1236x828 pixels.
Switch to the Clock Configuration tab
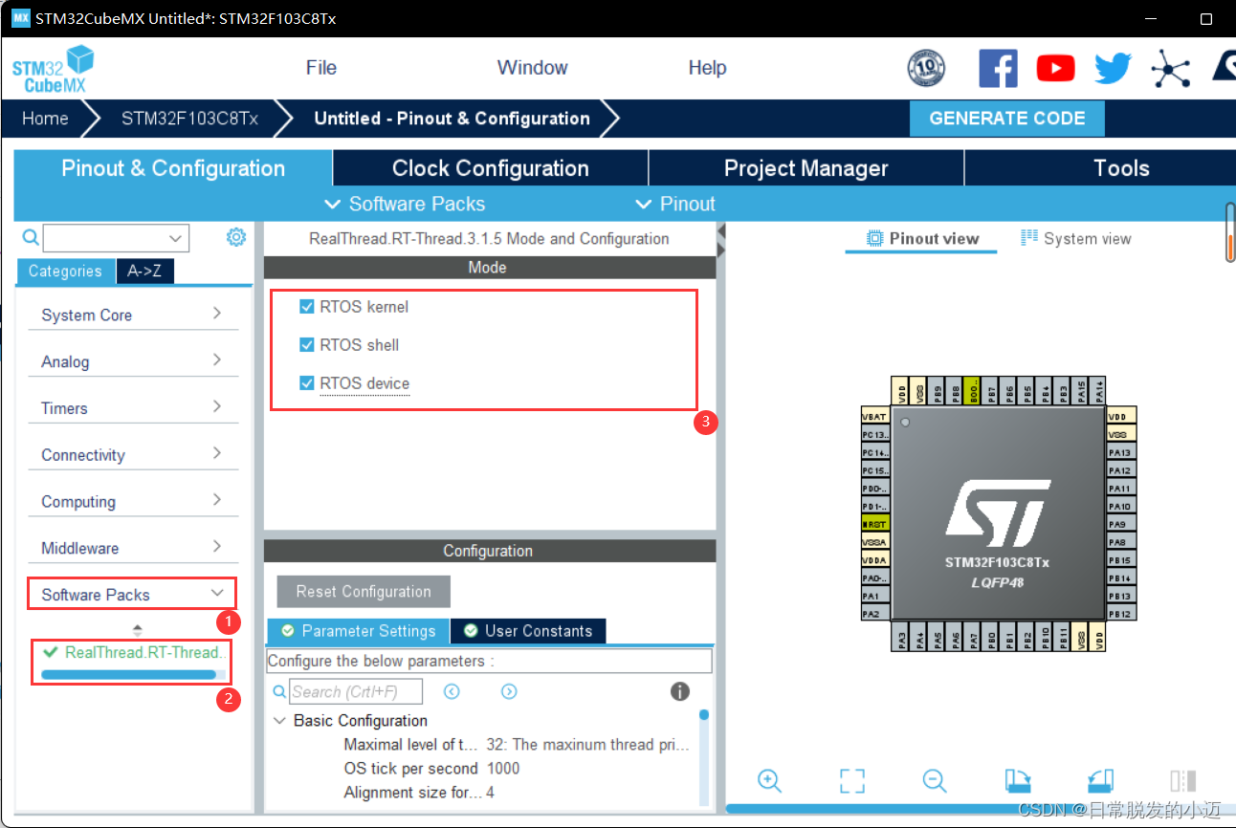[491, 168]
